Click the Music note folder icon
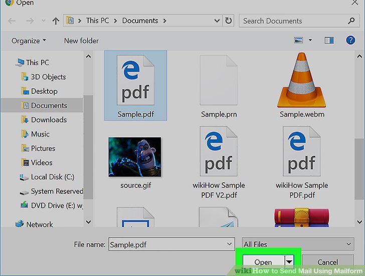 (x=25, y=134)
